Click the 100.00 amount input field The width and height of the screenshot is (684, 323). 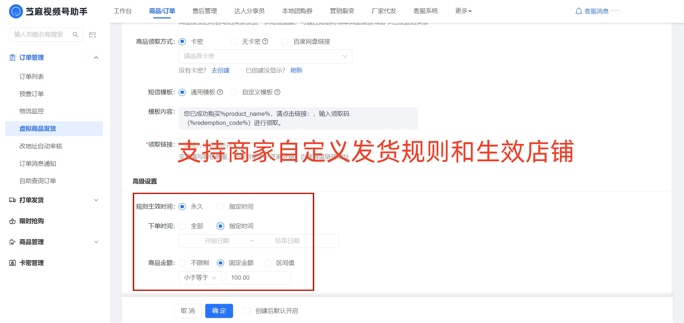(x=258, y=278)
